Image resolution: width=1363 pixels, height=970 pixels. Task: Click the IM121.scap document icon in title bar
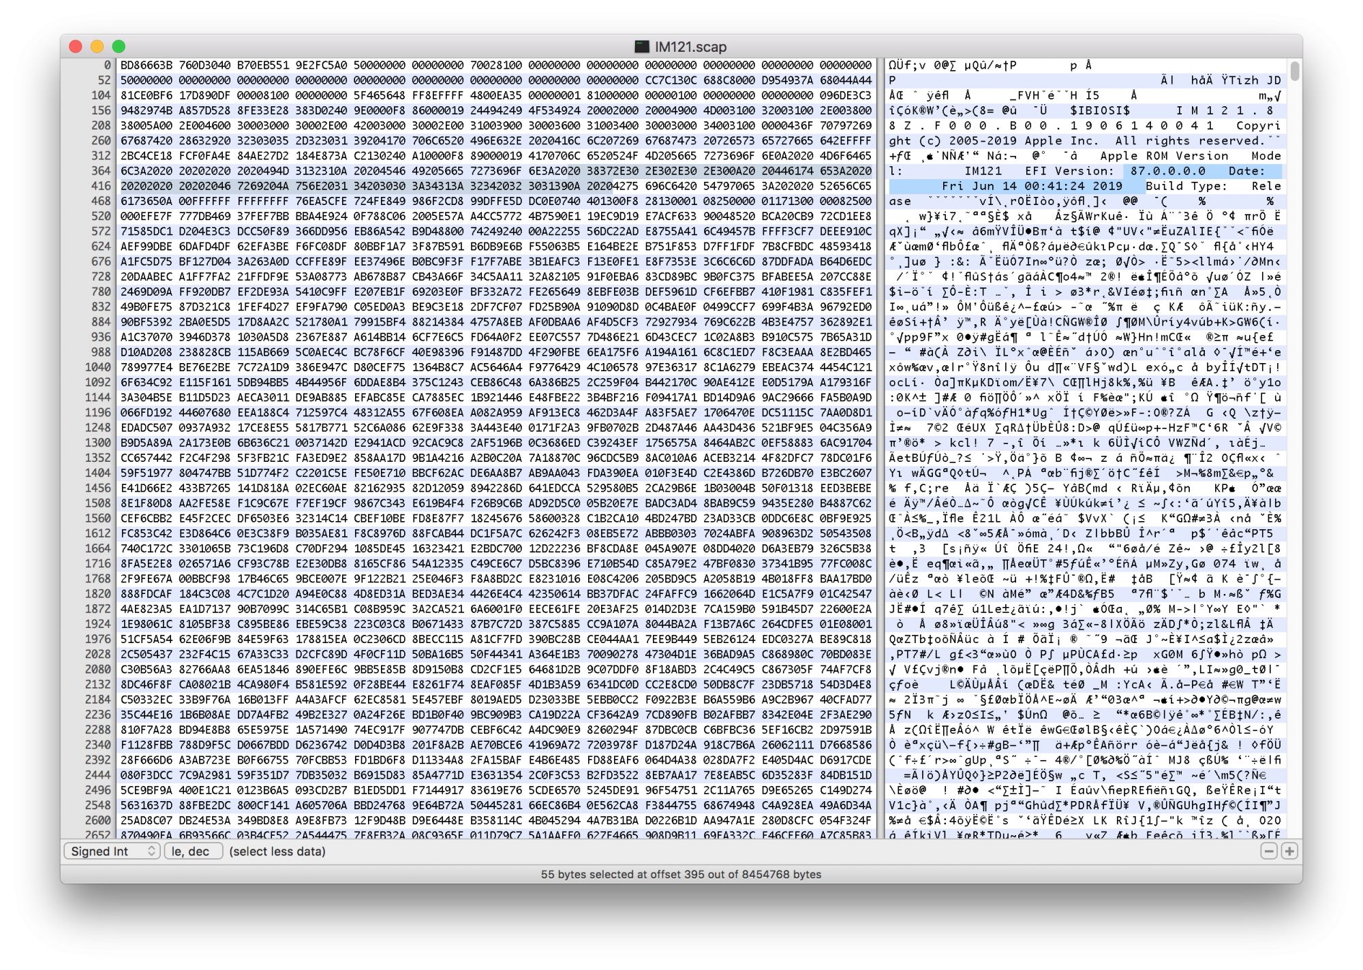pos(641,46)
